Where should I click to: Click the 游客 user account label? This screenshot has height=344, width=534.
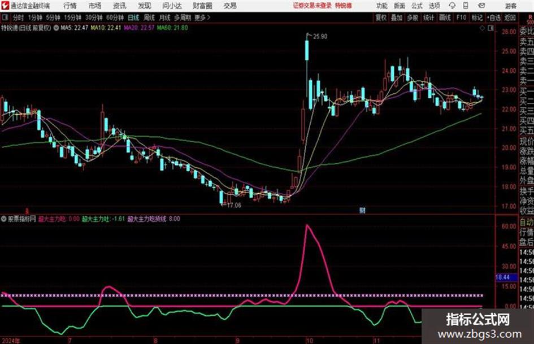coord(510,6)
